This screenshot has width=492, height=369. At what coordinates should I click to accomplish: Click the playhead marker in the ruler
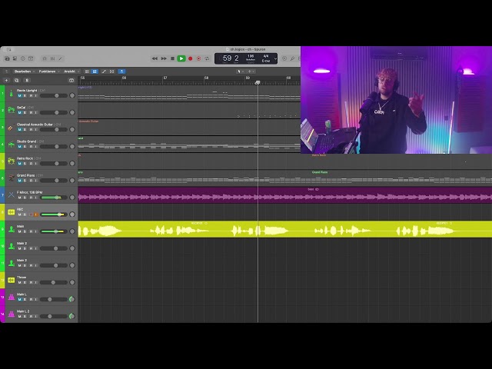point(258,82)
